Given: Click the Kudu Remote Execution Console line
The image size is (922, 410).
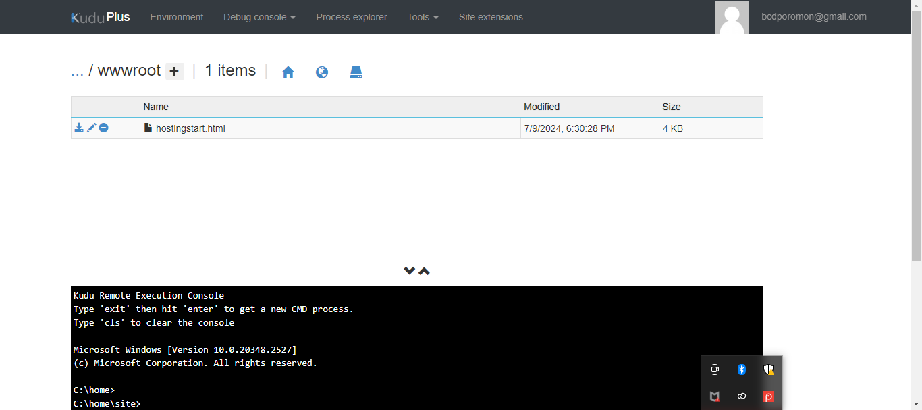Looking at the screenshot, I should point(148,295).
